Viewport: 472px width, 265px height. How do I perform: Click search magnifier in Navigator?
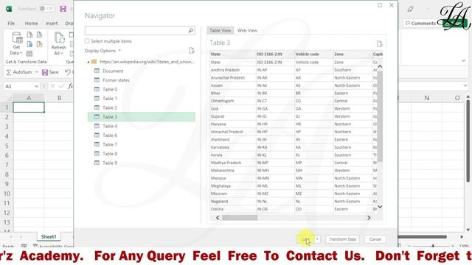[191, 30]
